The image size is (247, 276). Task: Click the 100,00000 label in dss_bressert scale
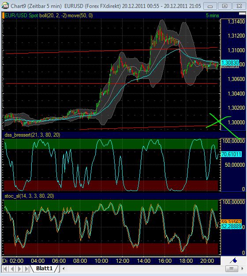tap(233, 141)
